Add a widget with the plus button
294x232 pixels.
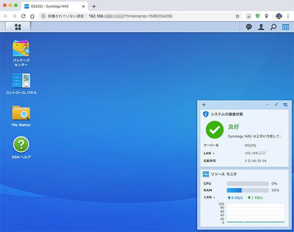tap(204, 105)
